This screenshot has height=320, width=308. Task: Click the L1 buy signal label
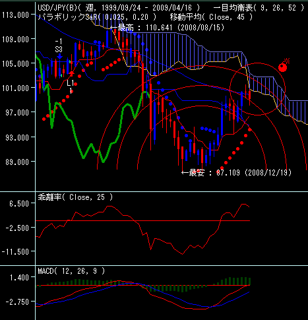tap(71, 83)
